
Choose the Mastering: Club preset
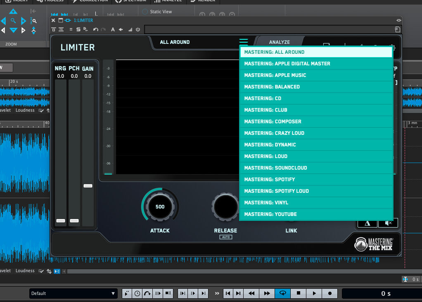316,110
